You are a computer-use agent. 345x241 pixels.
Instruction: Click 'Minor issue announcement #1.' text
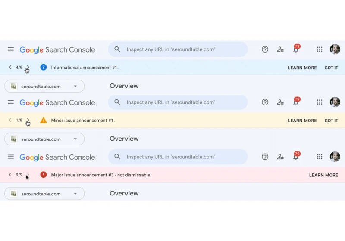(83, 120)
